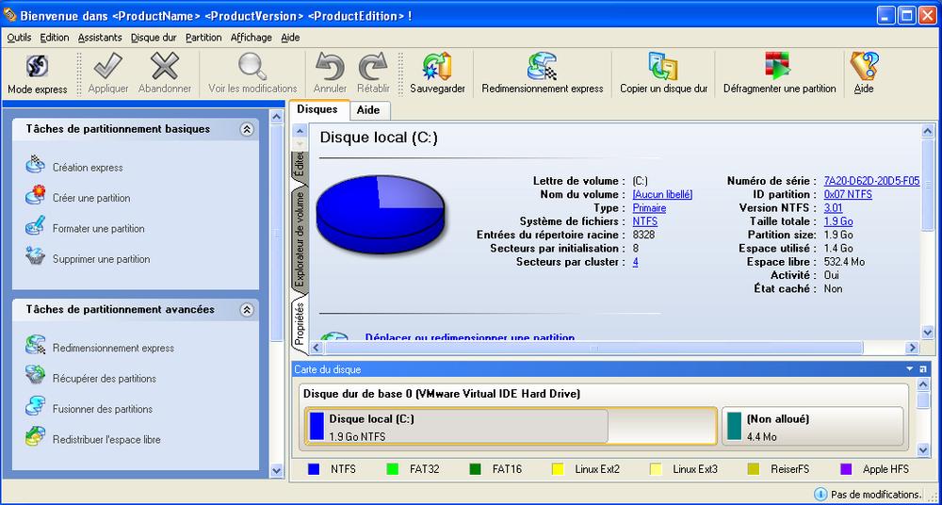This screenshot has height=505, width=942.
Task: Click the 0x07 NTFS partition ID link
Action: (849, 194)
